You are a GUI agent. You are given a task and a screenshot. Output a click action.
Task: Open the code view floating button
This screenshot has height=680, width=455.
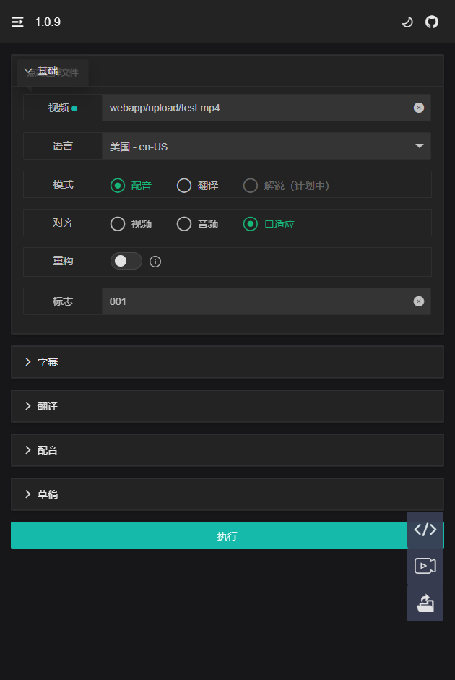tap(425, 530)
